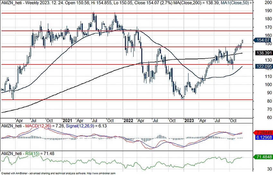Click the 138.391 moving average value label
Viewport: 273px width, 175px height.
tap(264, 53)
